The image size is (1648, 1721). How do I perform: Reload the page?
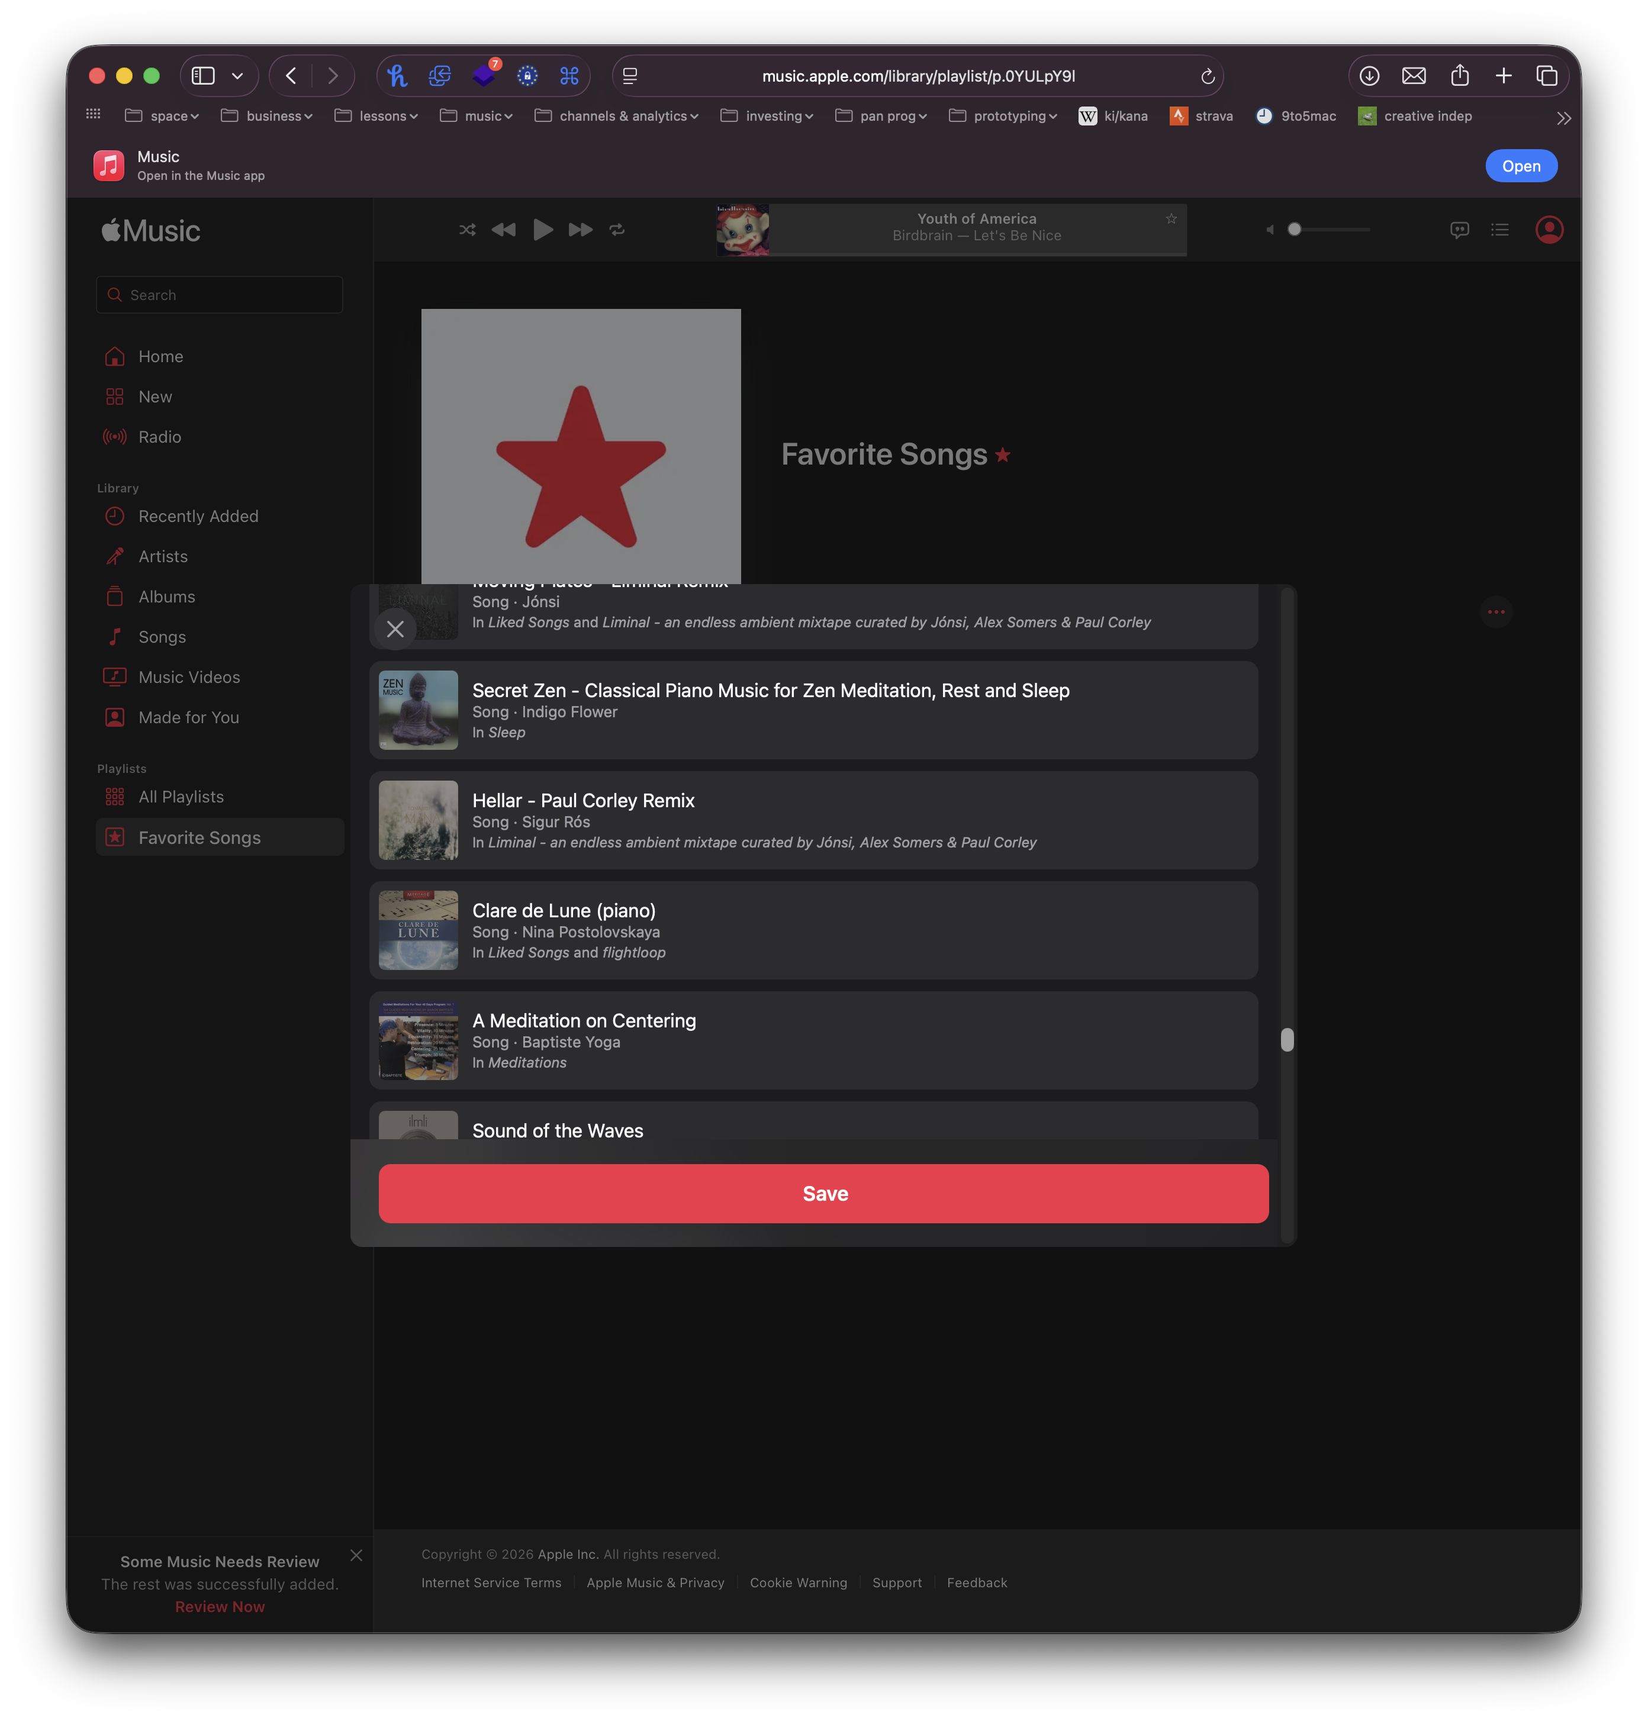(1208, 76)
